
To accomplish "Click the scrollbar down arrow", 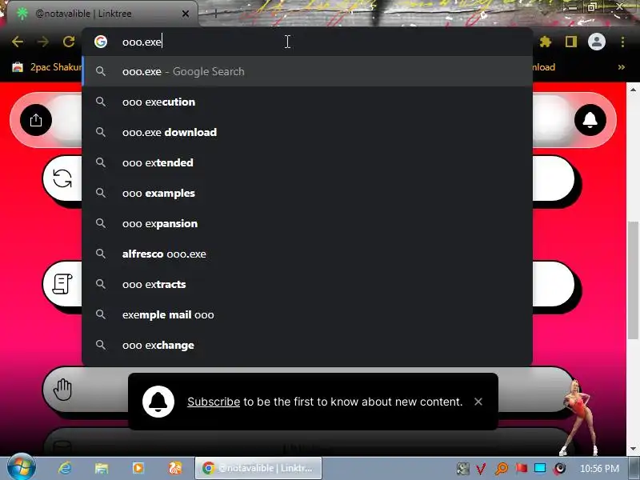I will 633,449.
